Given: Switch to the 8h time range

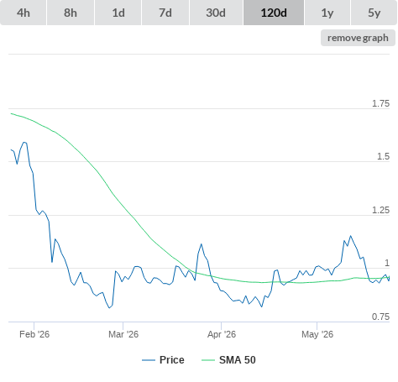Looking at the screenshot, I should [x=71, y=13].
